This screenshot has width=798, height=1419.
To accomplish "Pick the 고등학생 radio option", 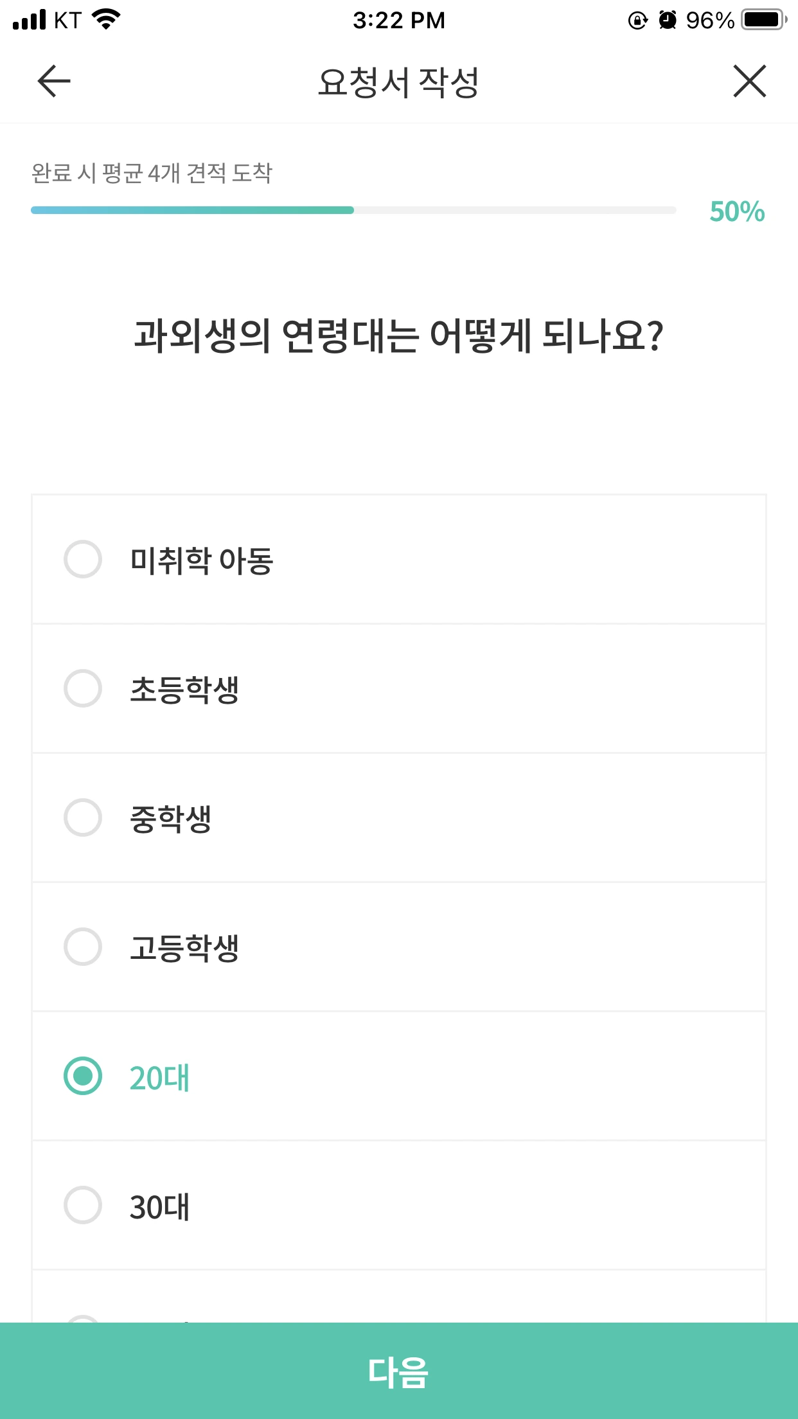I will tap(83, 947).
